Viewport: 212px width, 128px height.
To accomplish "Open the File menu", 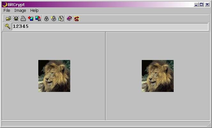I will pos(7,11).
